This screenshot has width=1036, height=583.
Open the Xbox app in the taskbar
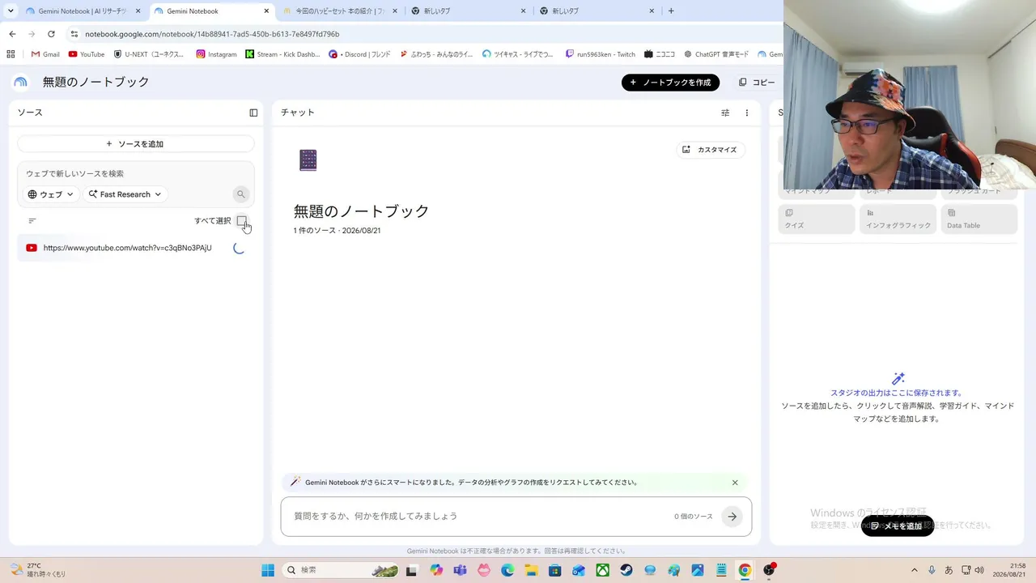click(603, 570)
